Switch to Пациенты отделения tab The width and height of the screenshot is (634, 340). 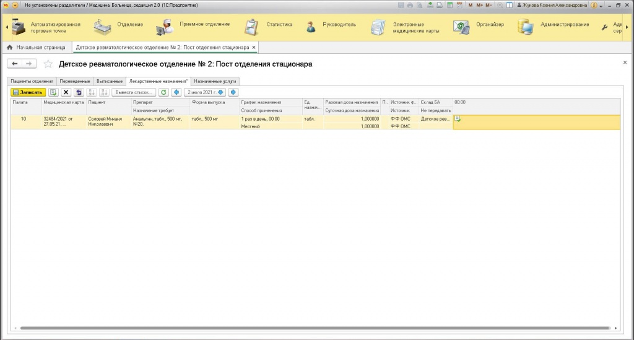tap(32, 81)
